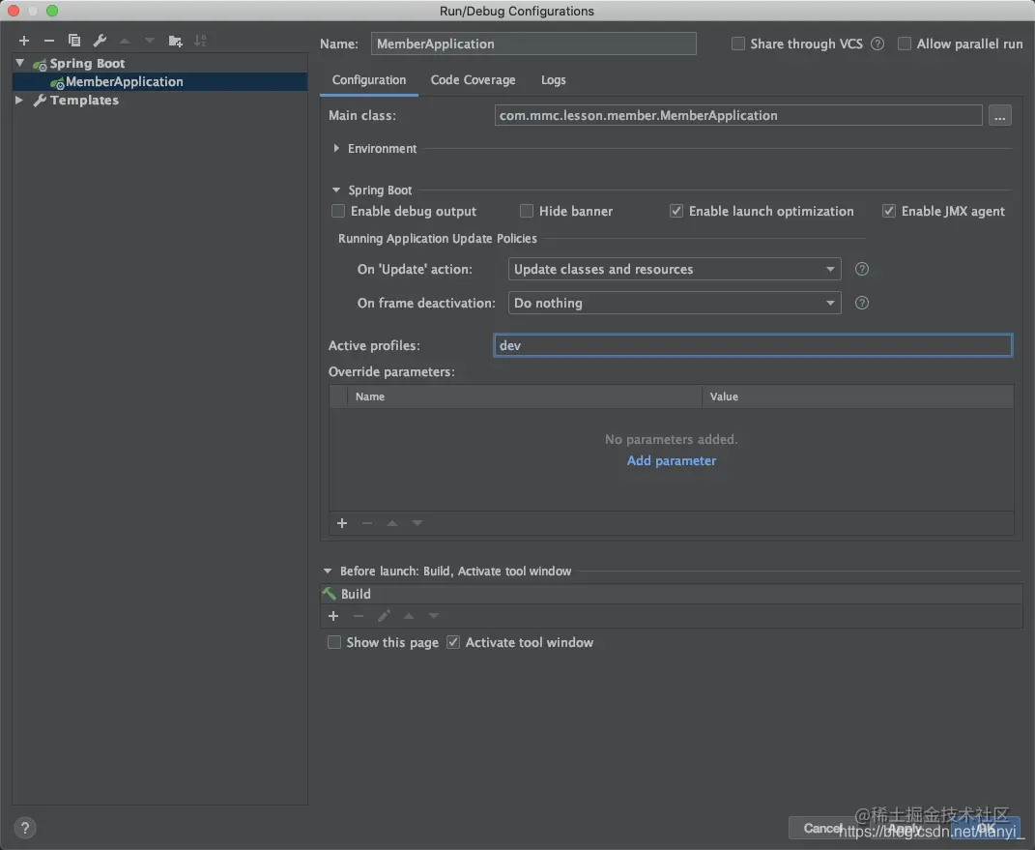Copy configuration using the duplicate icon
The width and height of the screenshot is (1035, 850).
[74, 41]
